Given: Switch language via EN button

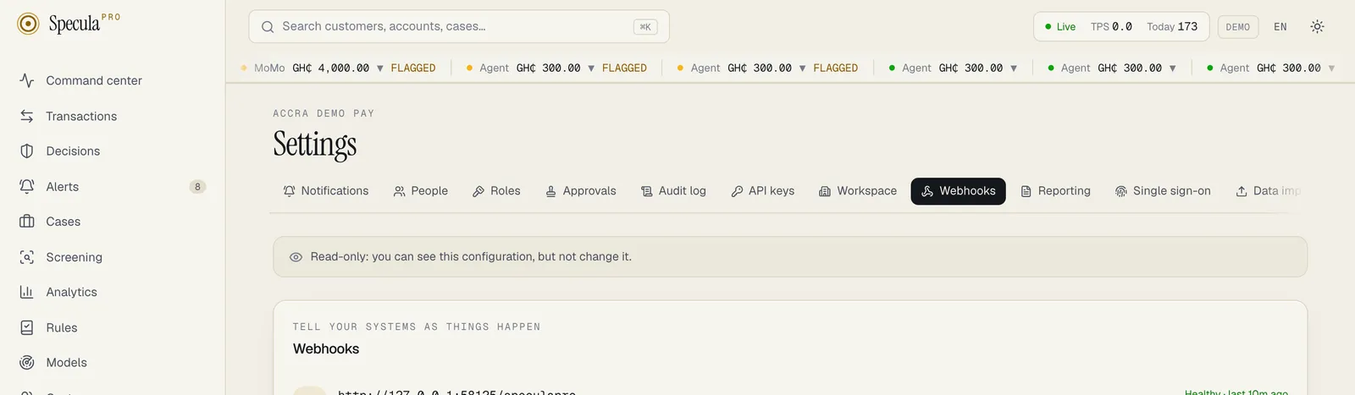Looking at the screenshot, I should coord(1280,27).
